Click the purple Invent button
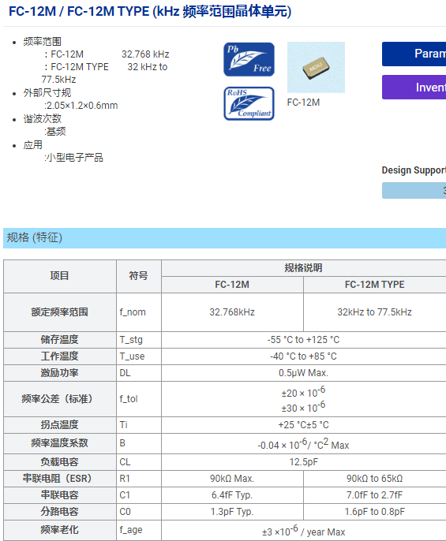 414,88
